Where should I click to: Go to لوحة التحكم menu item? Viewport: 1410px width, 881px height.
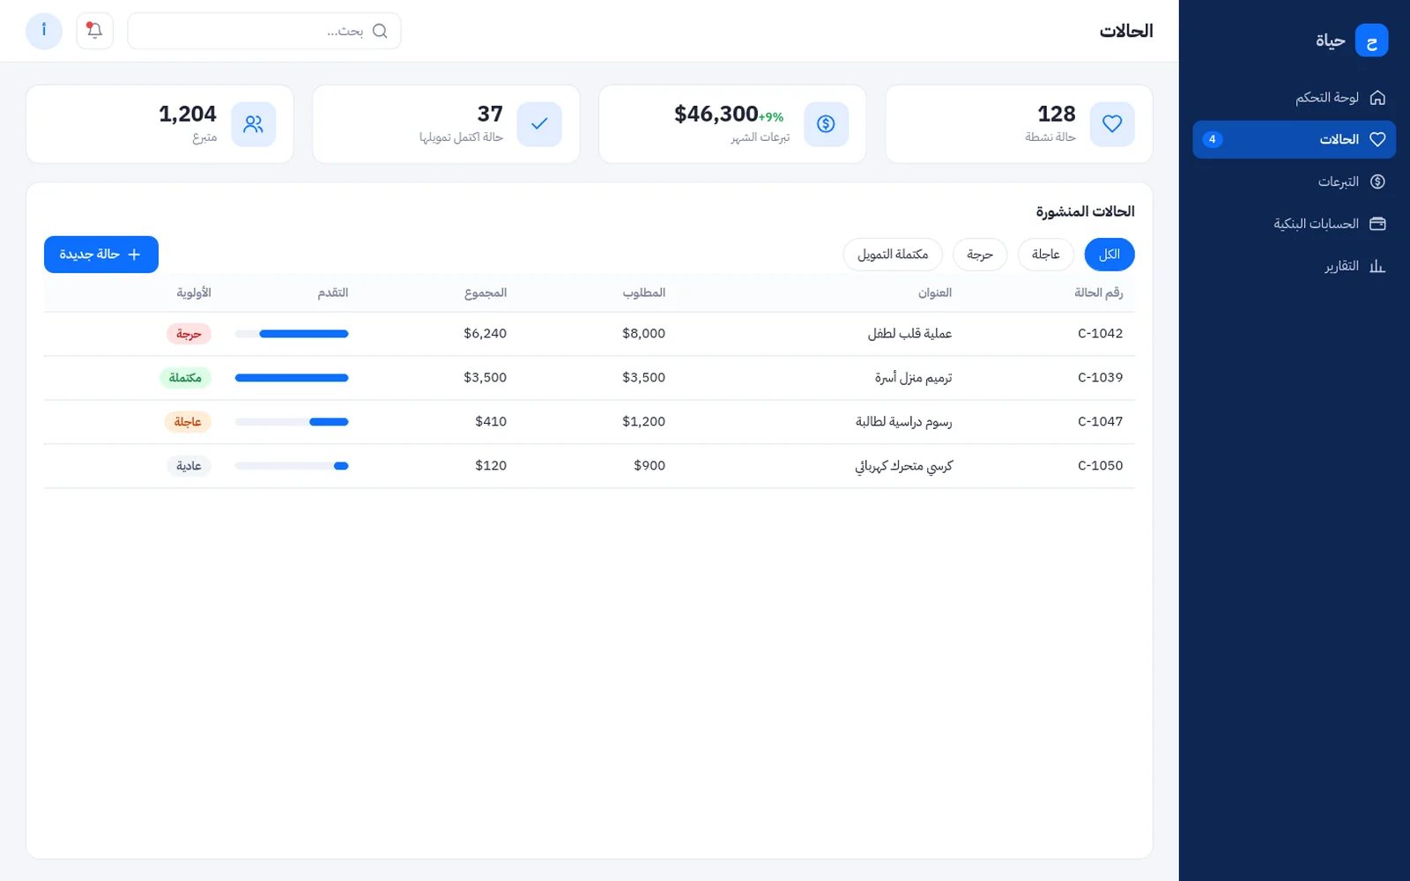click(x=1294, y=97)
